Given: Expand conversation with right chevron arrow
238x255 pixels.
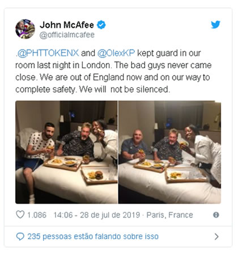Looking at the screenshot, I should click(x=216, y=236).
